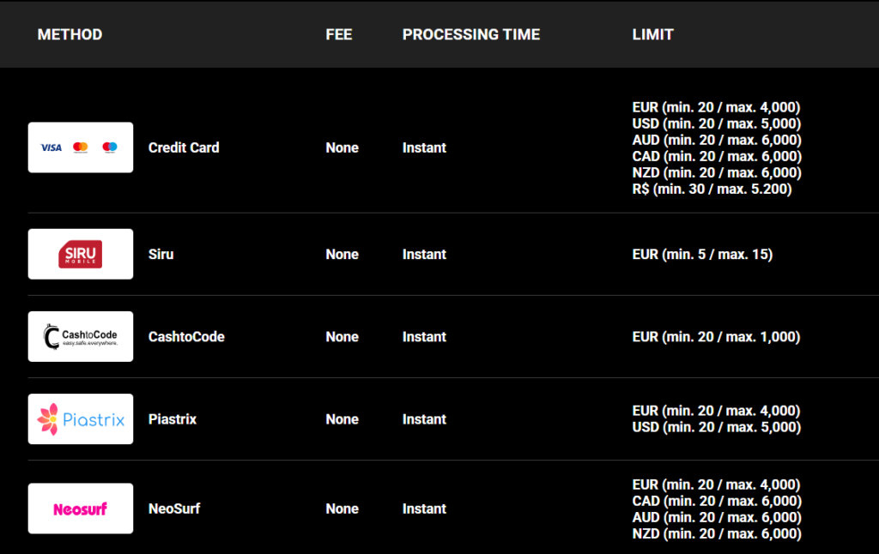Click the LIMIT column header

pos(652,34)
